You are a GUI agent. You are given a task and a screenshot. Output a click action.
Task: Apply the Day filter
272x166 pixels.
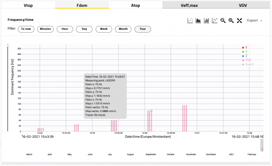84,29
